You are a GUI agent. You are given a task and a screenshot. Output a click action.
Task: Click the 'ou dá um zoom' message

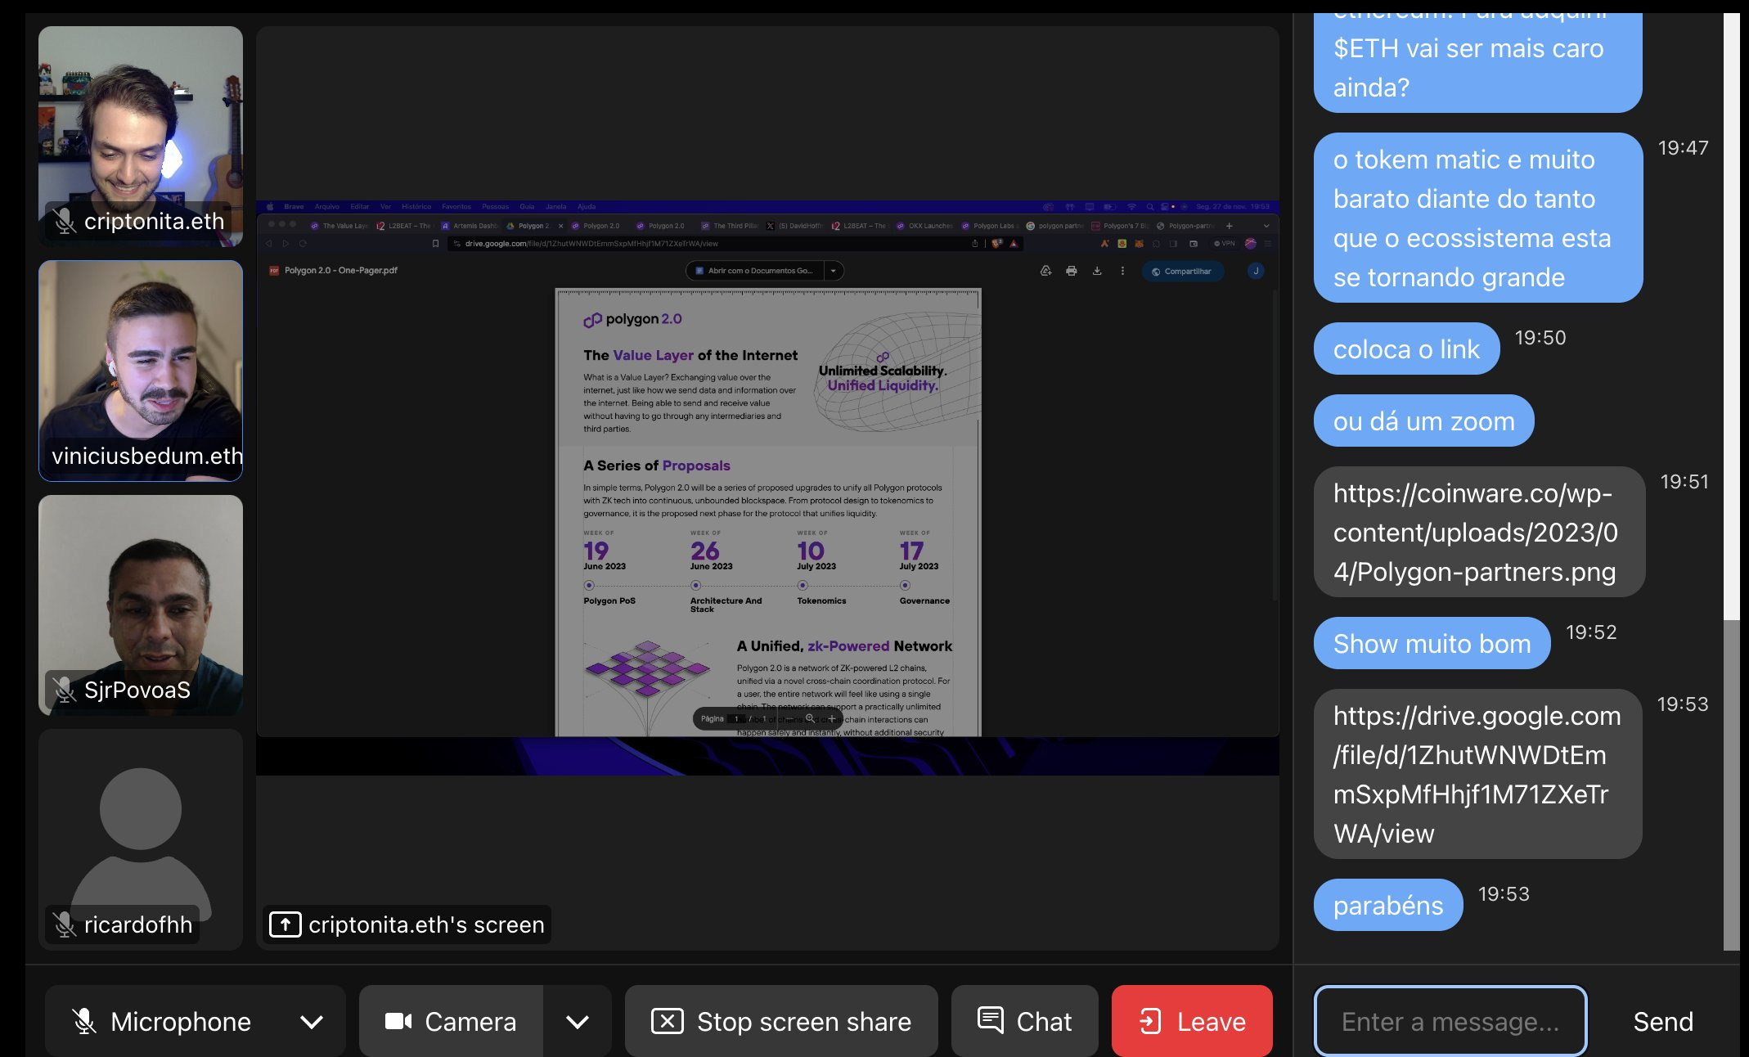click(x=1423, y=421)
